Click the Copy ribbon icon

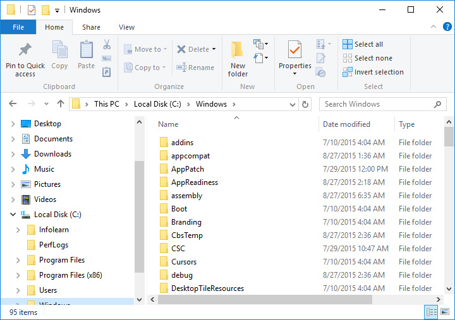coord(59,50)
